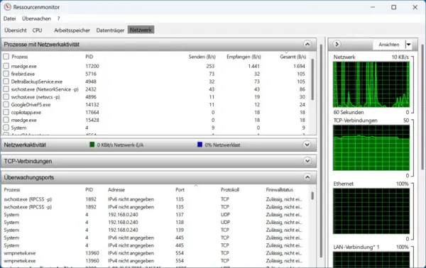Screen dimensions: 426x268
Task: Select the firebird.exe process name
Action: pyautogui.click(x=23, y=74)
